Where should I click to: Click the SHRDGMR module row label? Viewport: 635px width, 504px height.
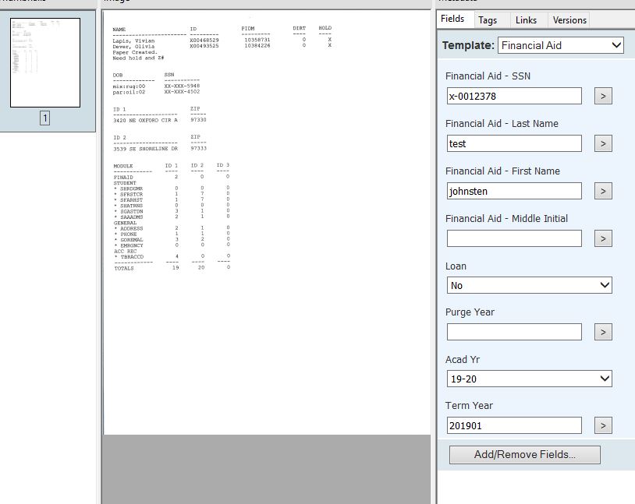point(131,189)
